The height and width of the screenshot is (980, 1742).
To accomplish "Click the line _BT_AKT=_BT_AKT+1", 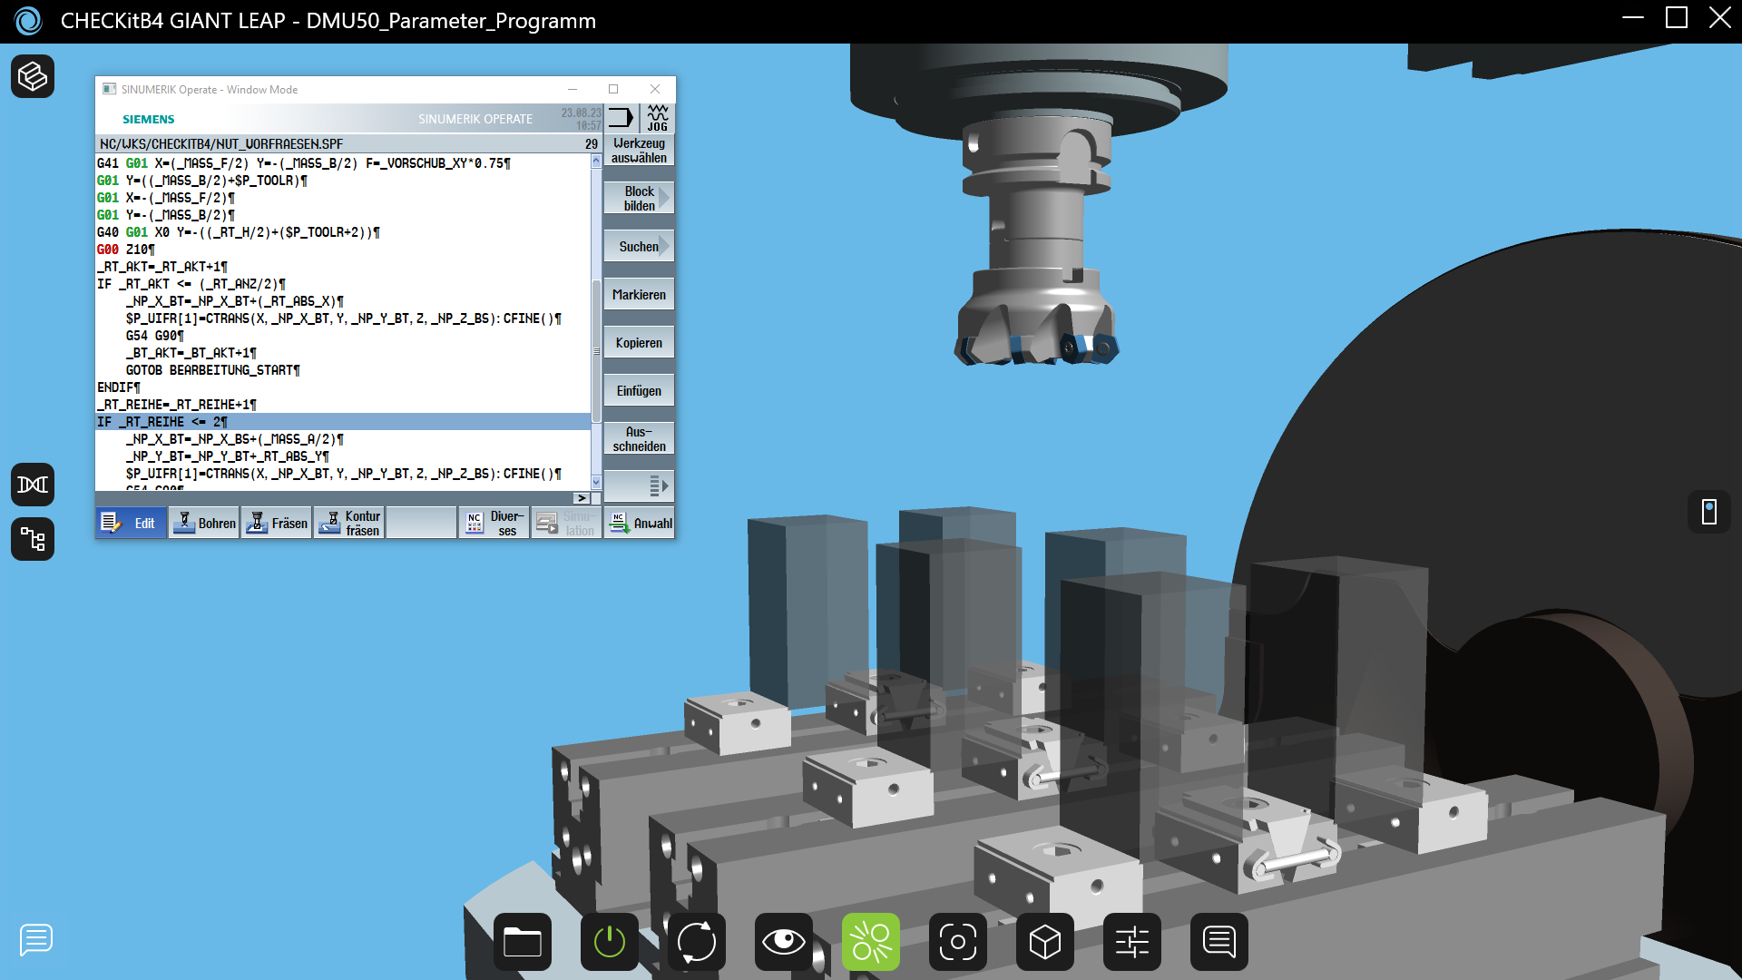I will click(x=191, y=353).
